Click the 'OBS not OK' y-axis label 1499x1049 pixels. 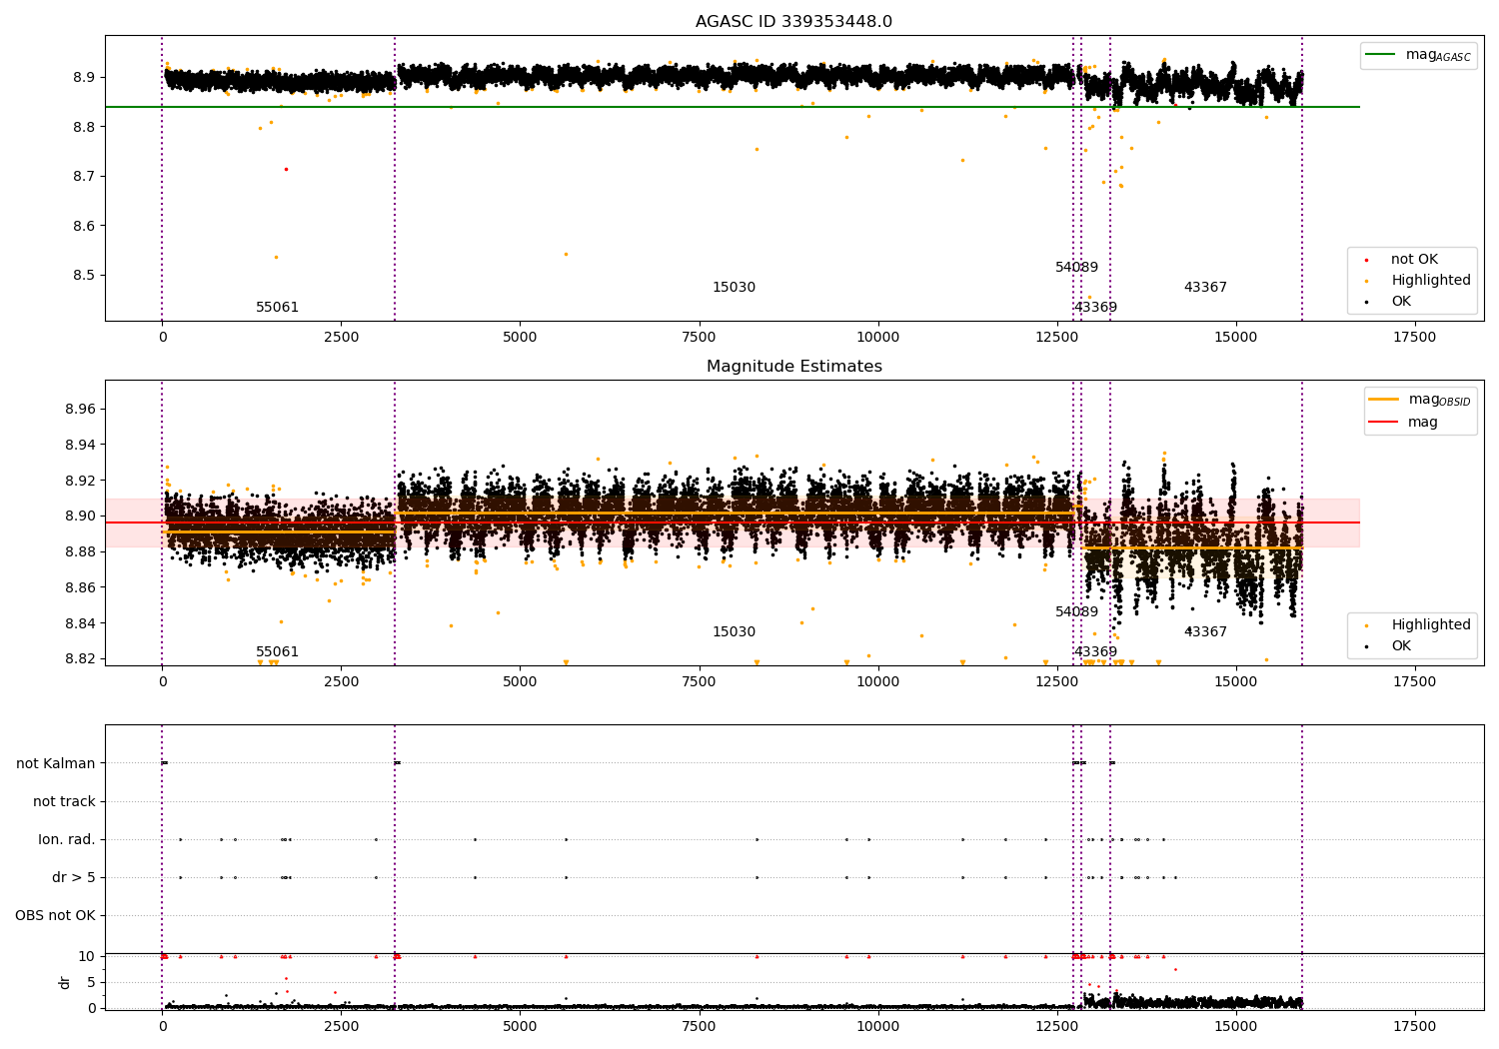(x=55, y=916)
